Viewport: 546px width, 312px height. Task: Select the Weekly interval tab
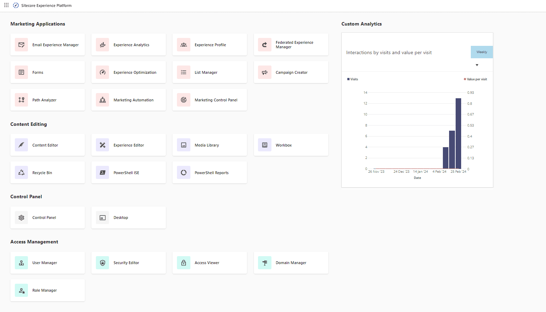click(482, 52)
